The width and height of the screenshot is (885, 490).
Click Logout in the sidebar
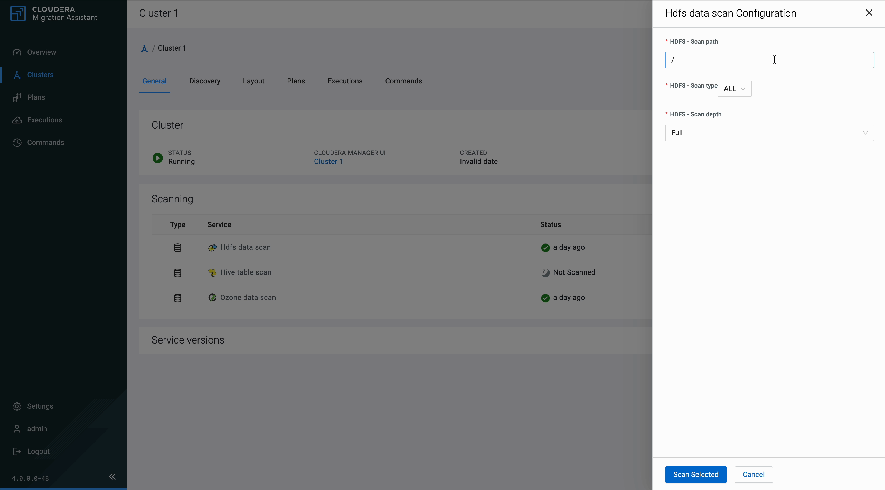[x=31, y=452]
